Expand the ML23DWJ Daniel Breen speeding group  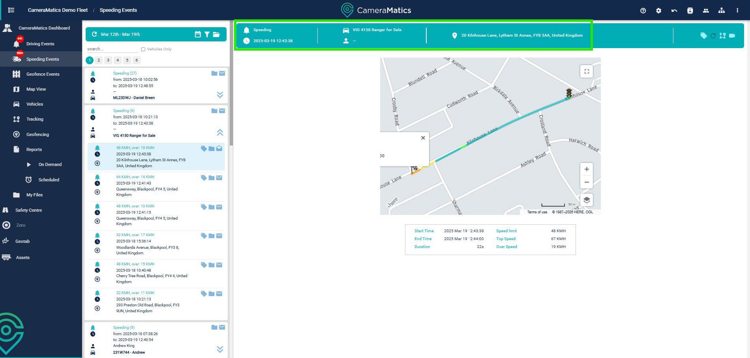click(x=220, y=95)
